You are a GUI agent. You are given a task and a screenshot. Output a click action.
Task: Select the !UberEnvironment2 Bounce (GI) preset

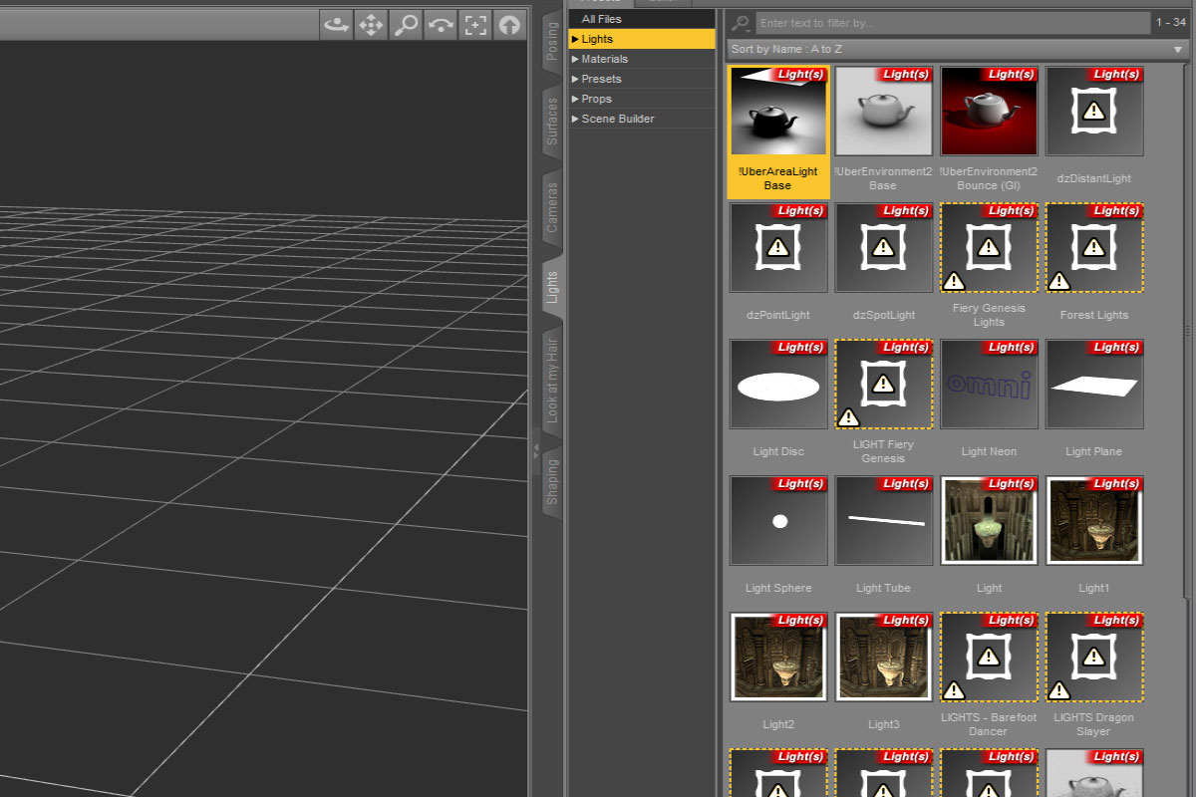pos(989,111)
